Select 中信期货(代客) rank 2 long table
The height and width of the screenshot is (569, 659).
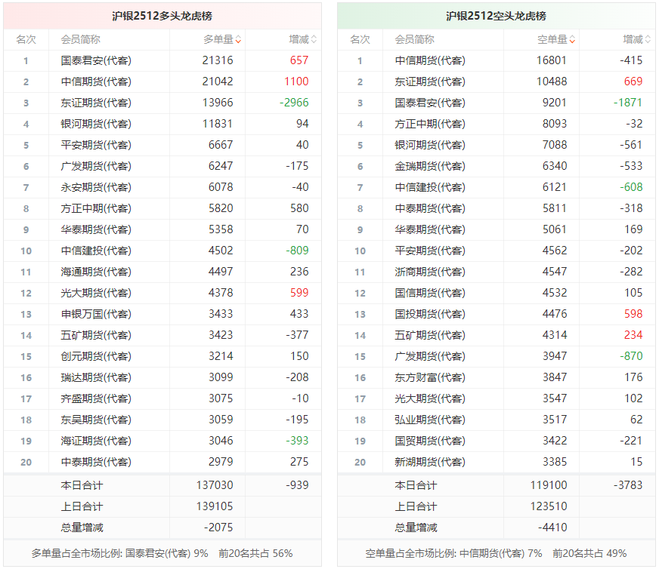tap(96, 82)
